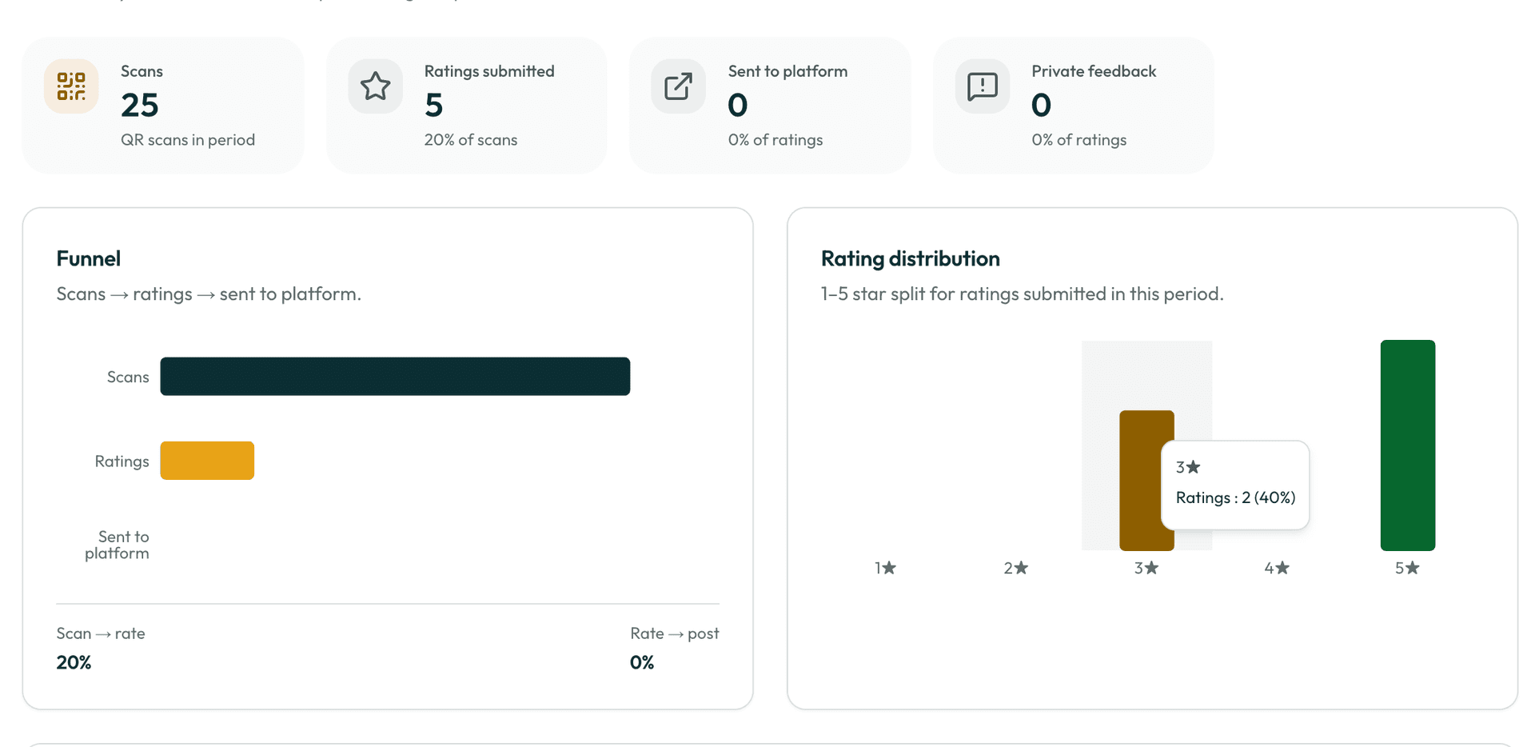Click the Sent to platform card title
The height and width of the screenshot is (747, 1535).
787,71
